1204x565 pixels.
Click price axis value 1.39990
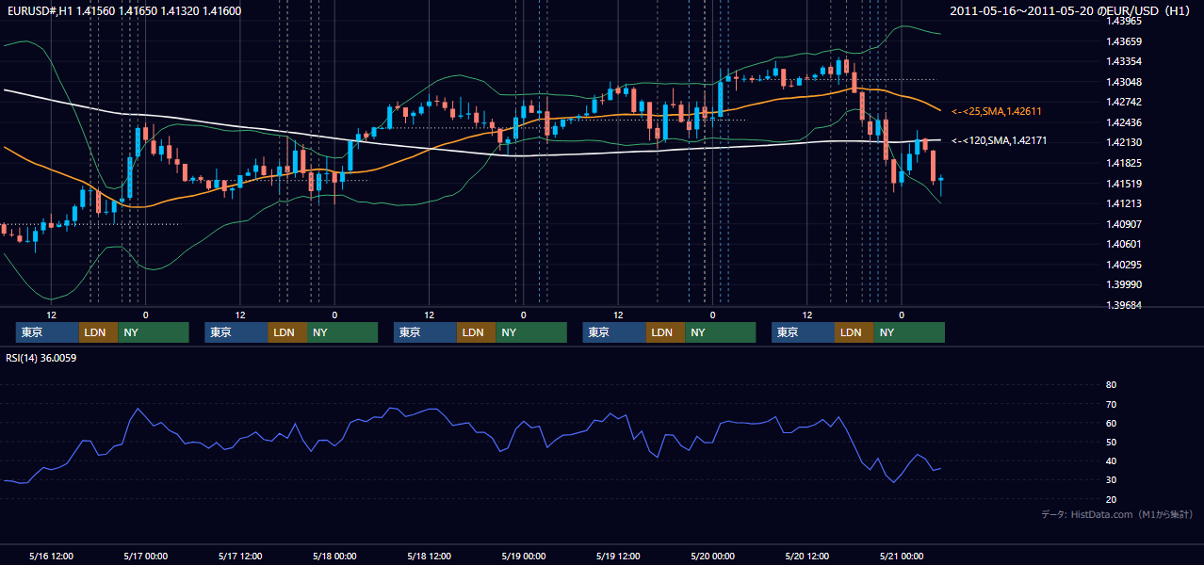click(x=1124, y=284)
